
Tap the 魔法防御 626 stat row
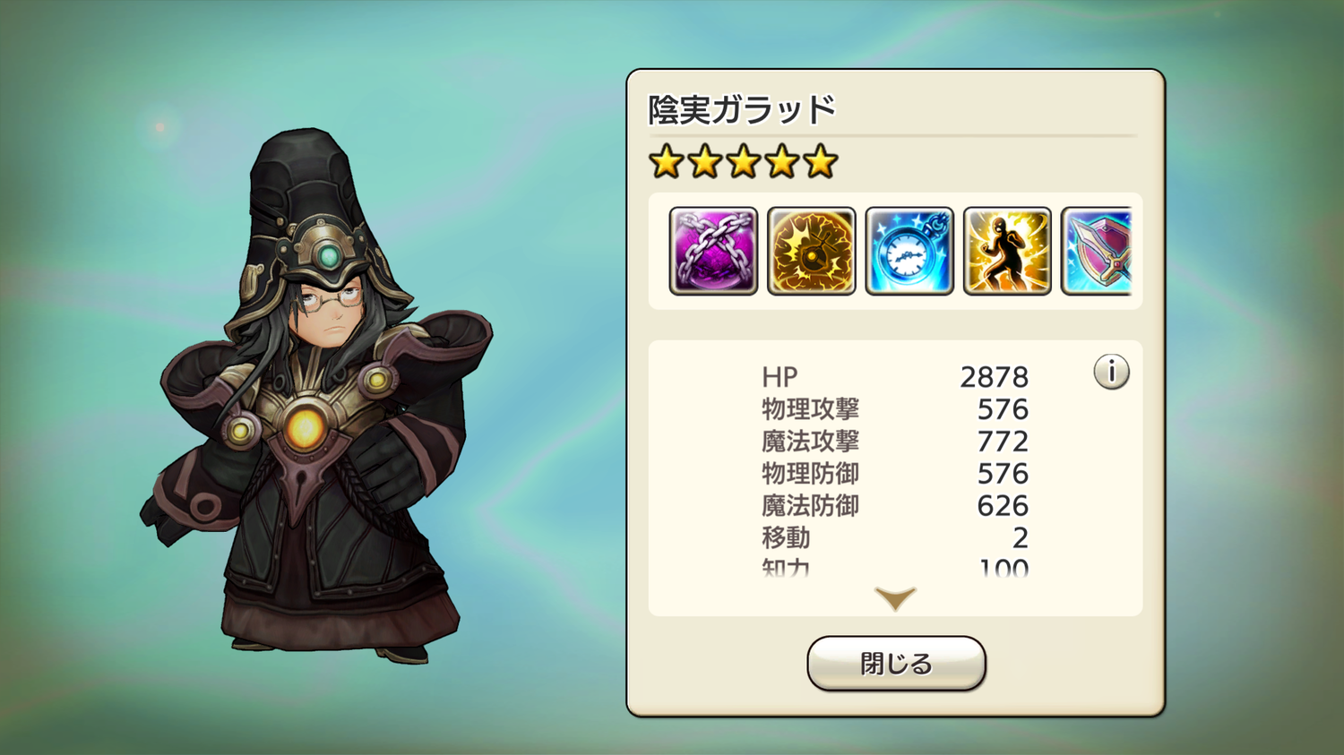895,506
